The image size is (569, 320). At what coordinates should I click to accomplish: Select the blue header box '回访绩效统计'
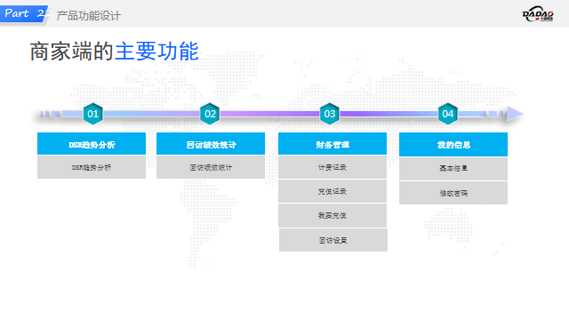(x=211, y=144)
